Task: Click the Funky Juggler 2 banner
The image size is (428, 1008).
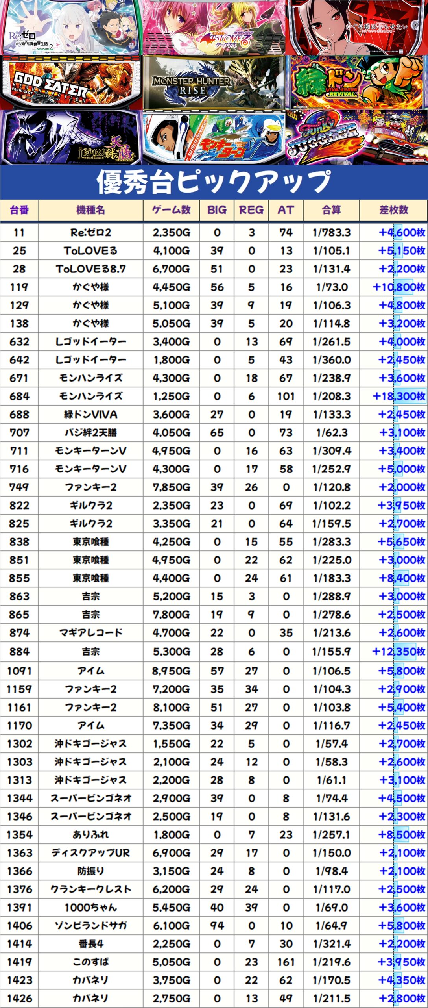Action: click(357, 137)
